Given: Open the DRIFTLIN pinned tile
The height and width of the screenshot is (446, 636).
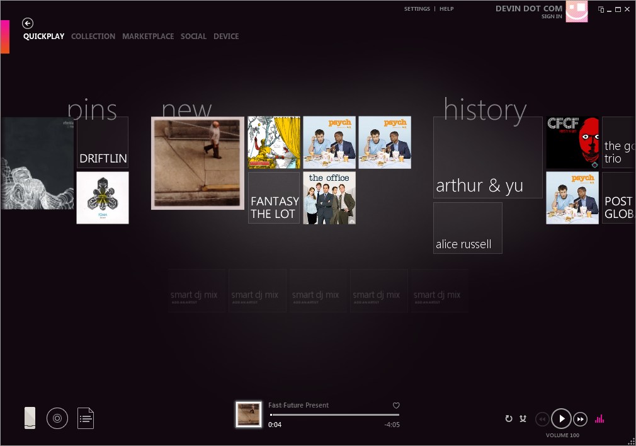Looking at the screenshot, I should pos(103,142).
